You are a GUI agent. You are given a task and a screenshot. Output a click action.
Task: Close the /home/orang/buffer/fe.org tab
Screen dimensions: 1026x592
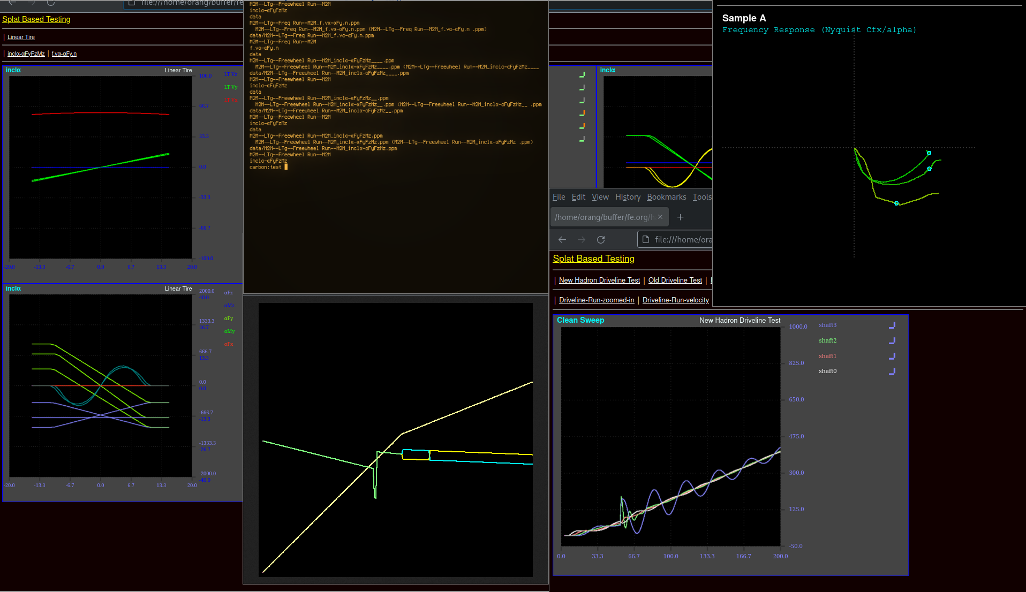(660, 217)
